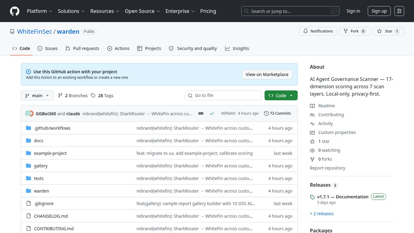Switch to the Issues tab
Viewport: 414px width, 233px height.
(x=47, y=48)
